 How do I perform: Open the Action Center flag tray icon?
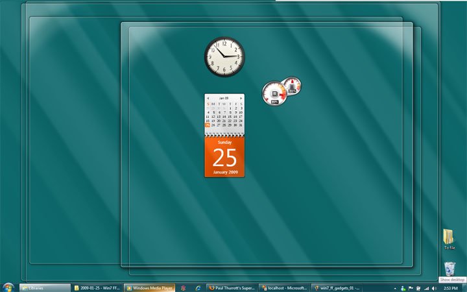(x=411, y=288)
